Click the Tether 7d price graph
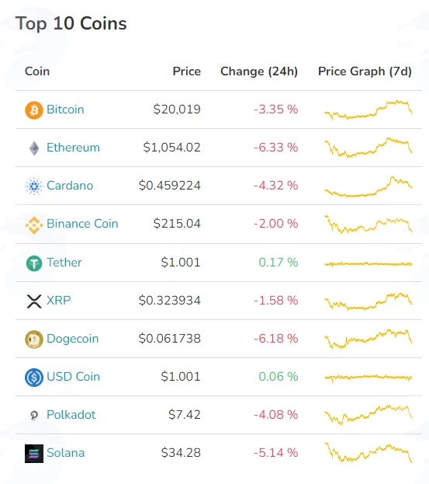Screen dimensions: 429x484 click(368, 263)
